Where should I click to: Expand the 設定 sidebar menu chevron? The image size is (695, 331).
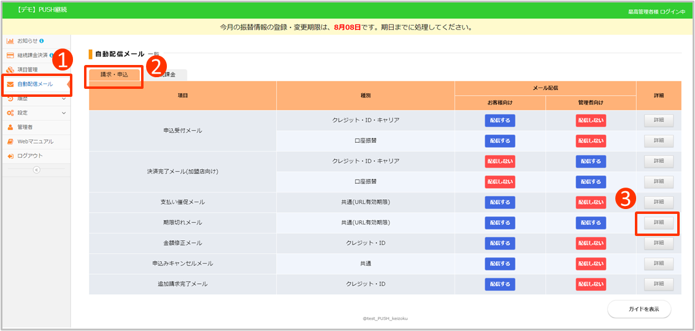64,113
